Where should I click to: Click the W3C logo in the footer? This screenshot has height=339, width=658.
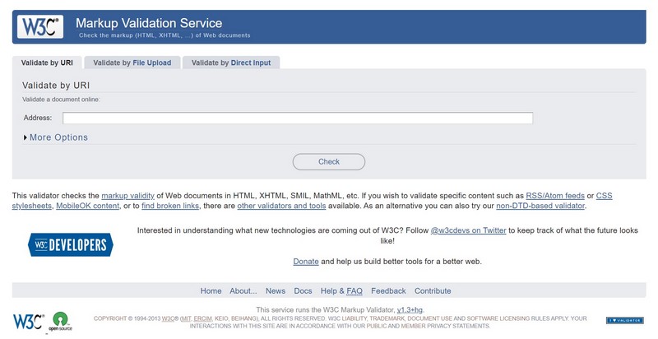pyautogui.click(x=29, y=322)
